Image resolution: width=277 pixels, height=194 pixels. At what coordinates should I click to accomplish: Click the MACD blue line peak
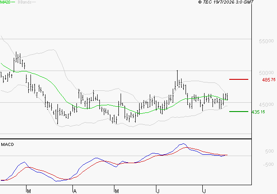pyautogui.click(x=183, y=144)
